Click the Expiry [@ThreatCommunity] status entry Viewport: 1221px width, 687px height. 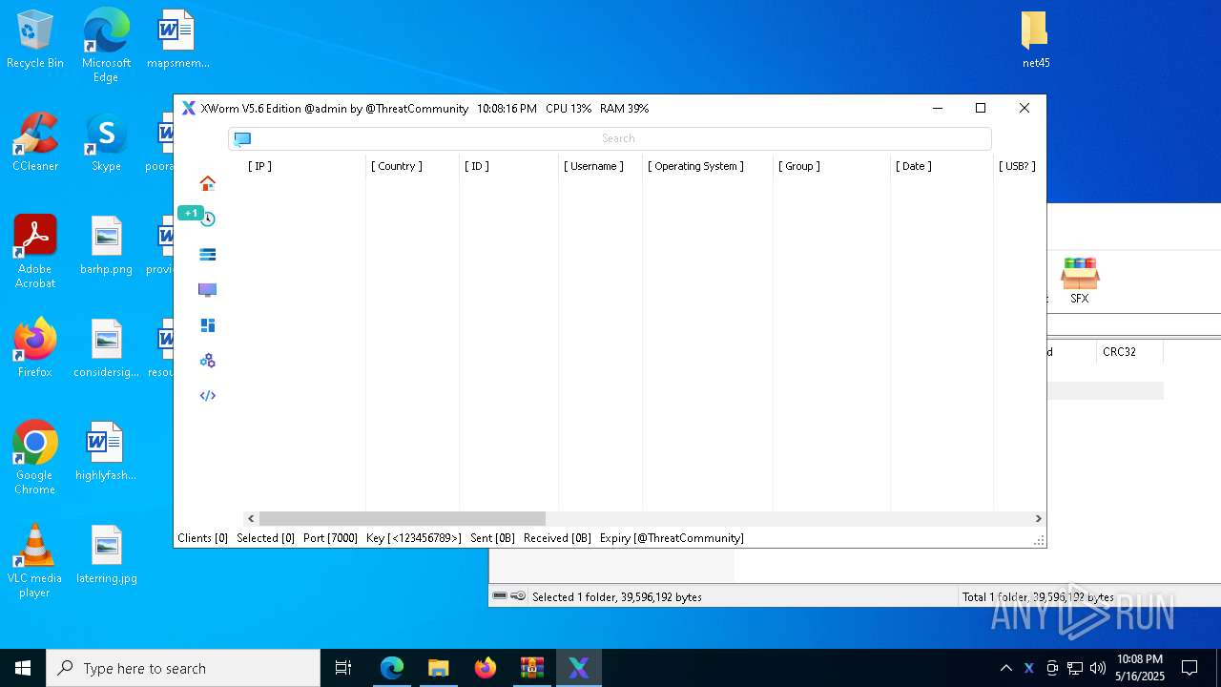tap(672, 538)
